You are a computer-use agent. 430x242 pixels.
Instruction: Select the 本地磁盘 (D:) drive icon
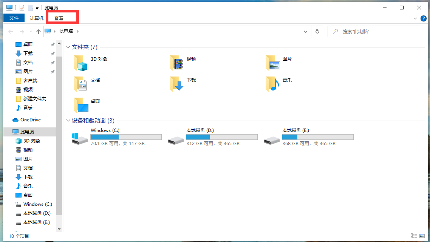(175, 140)
